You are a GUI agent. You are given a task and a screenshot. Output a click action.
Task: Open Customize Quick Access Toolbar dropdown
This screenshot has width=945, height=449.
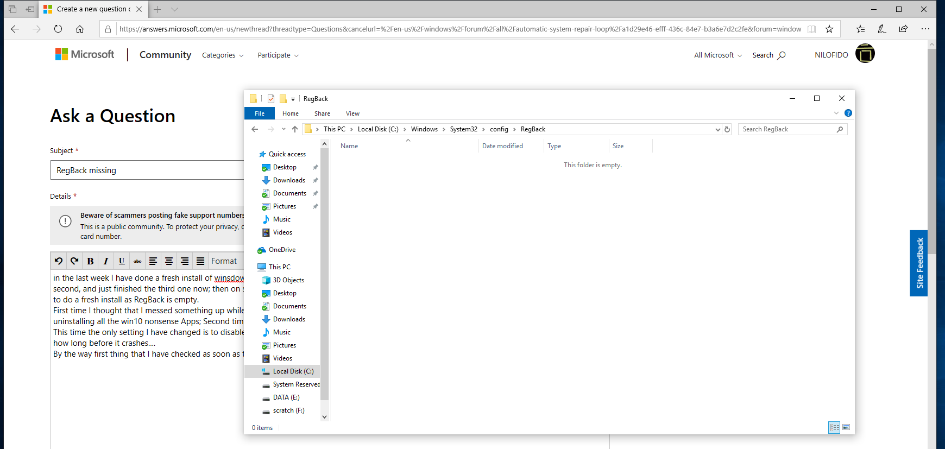coord(293,99)
